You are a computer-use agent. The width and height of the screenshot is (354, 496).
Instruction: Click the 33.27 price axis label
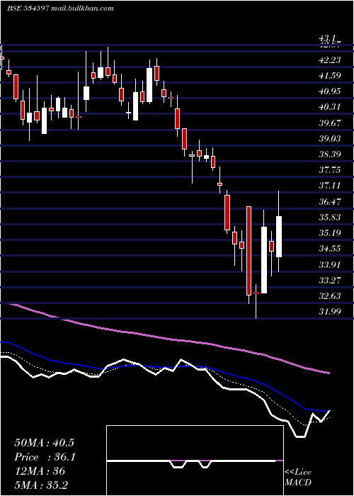point(330,281)
